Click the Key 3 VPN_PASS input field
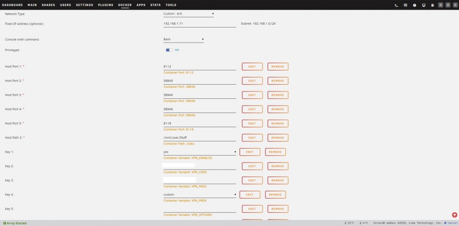The height and width of the screenshot is (226, 459). point(200,181)
